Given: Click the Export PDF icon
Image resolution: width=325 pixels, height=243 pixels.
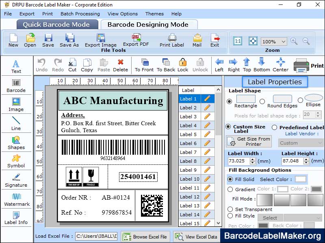Looking at the screenshot, I should click(x=136, y=40).
